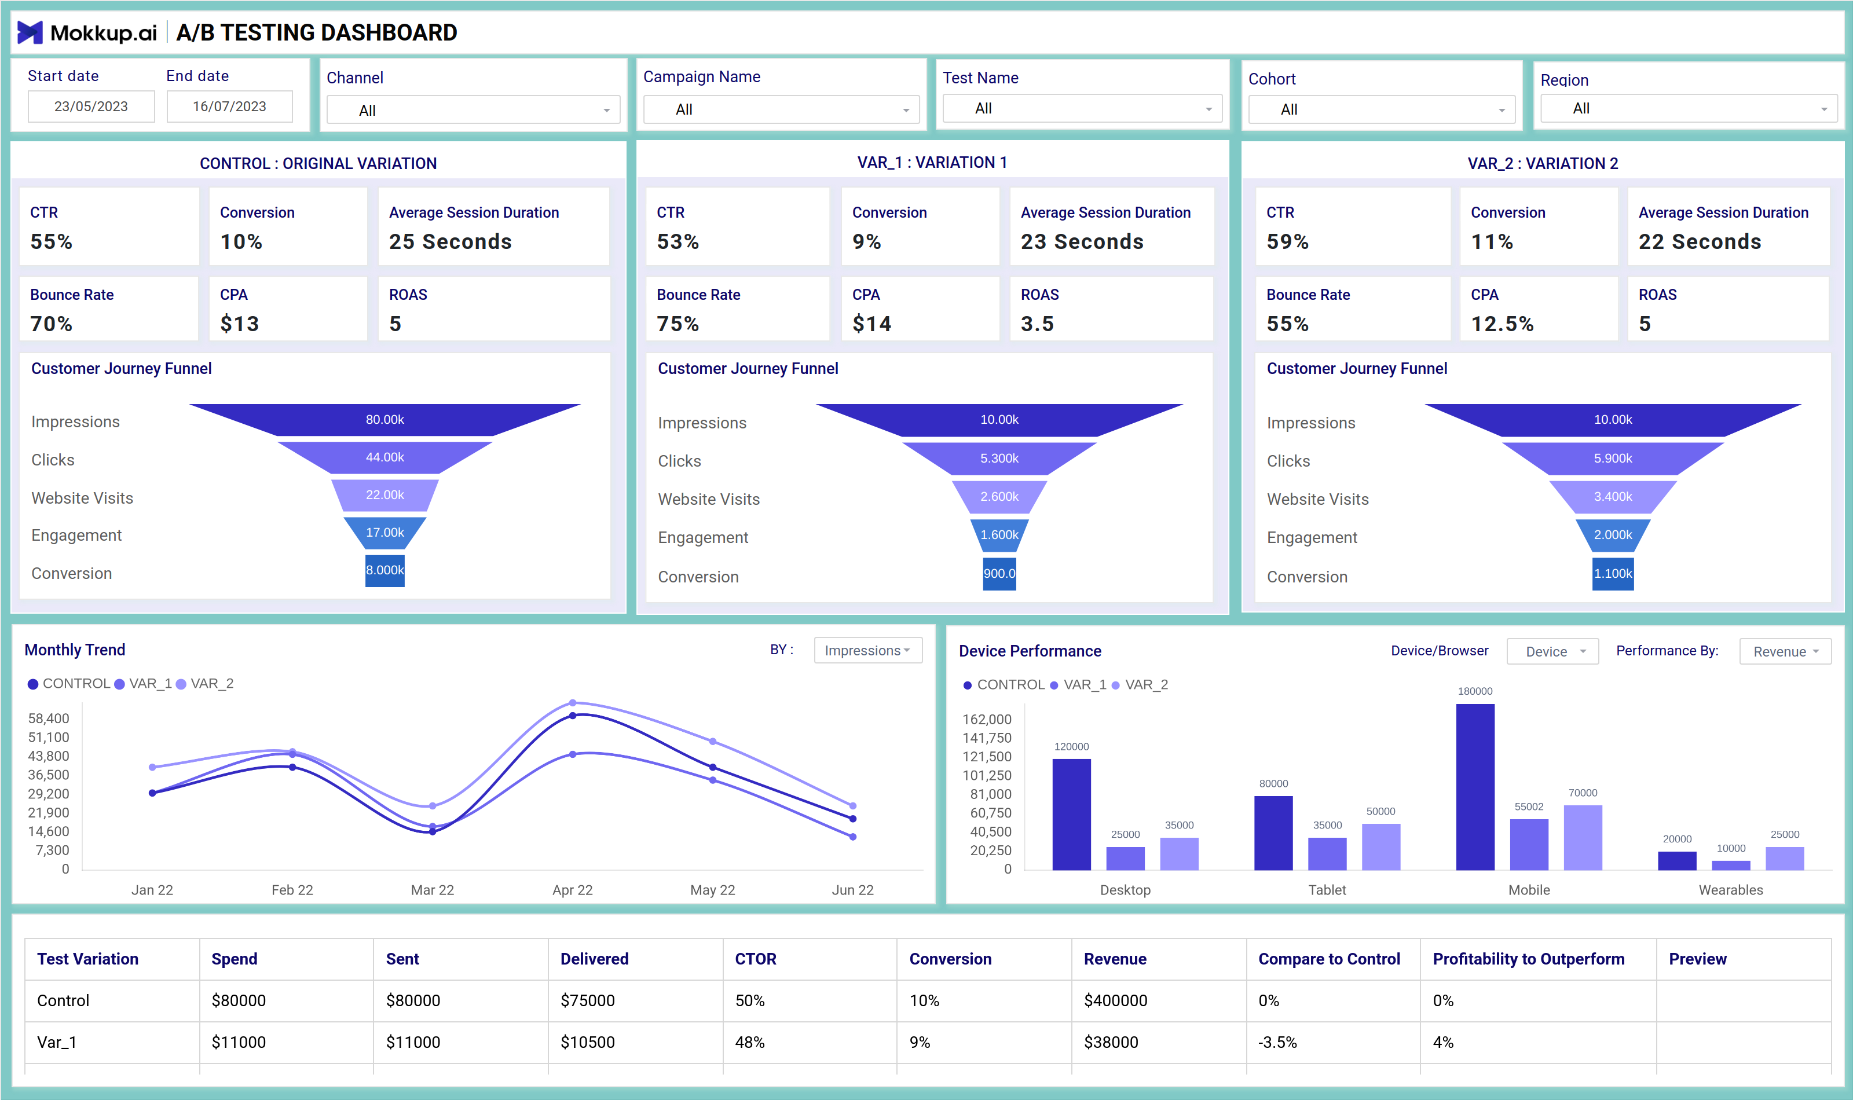Click the Control Bounce Rate 70% card
This screenshot has height=1100, width=1853.
click(109, 309)
